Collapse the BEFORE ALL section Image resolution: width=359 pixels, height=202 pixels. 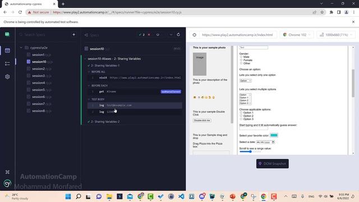[x=89, y=72]
